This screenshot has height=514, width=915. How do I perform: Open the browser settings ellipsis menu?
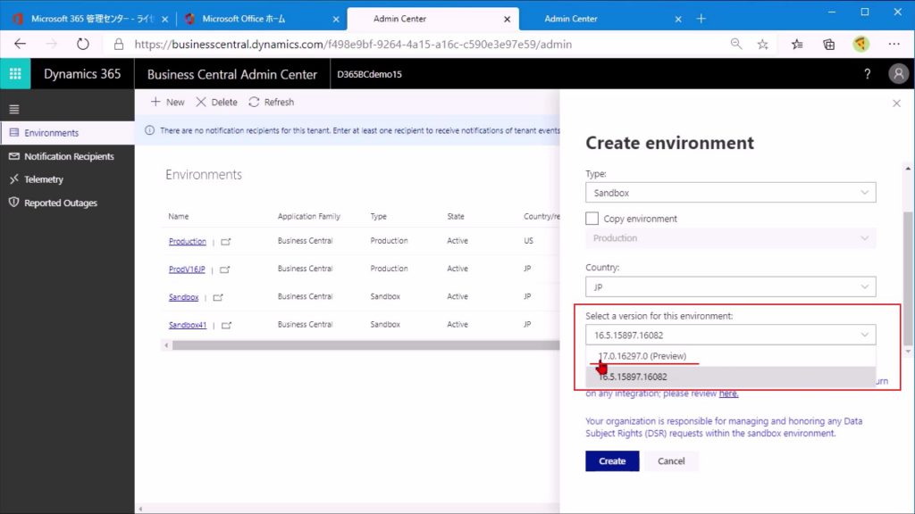tap(894, 45)
